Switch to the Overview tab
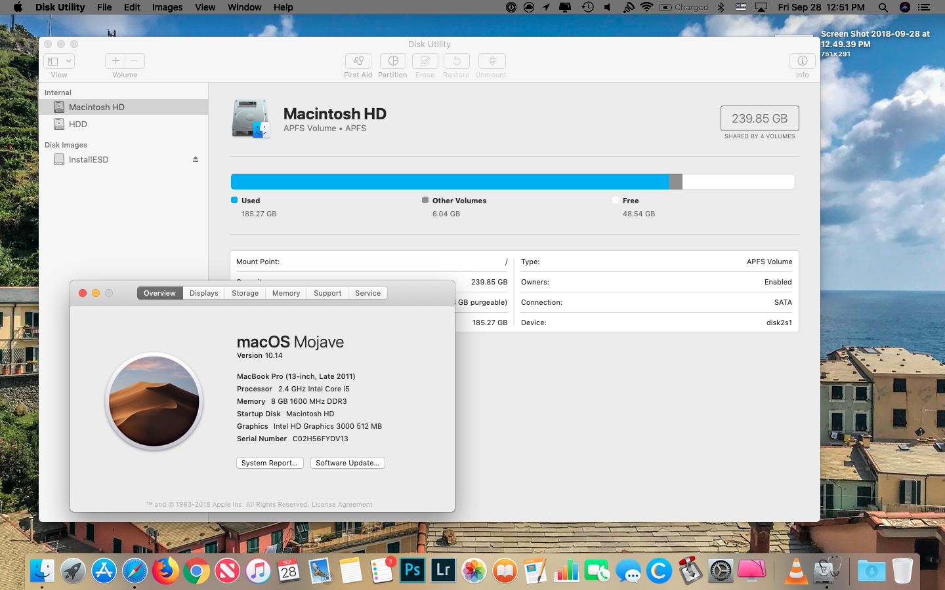This screenshot has height=590, width=945. point(159,293)
